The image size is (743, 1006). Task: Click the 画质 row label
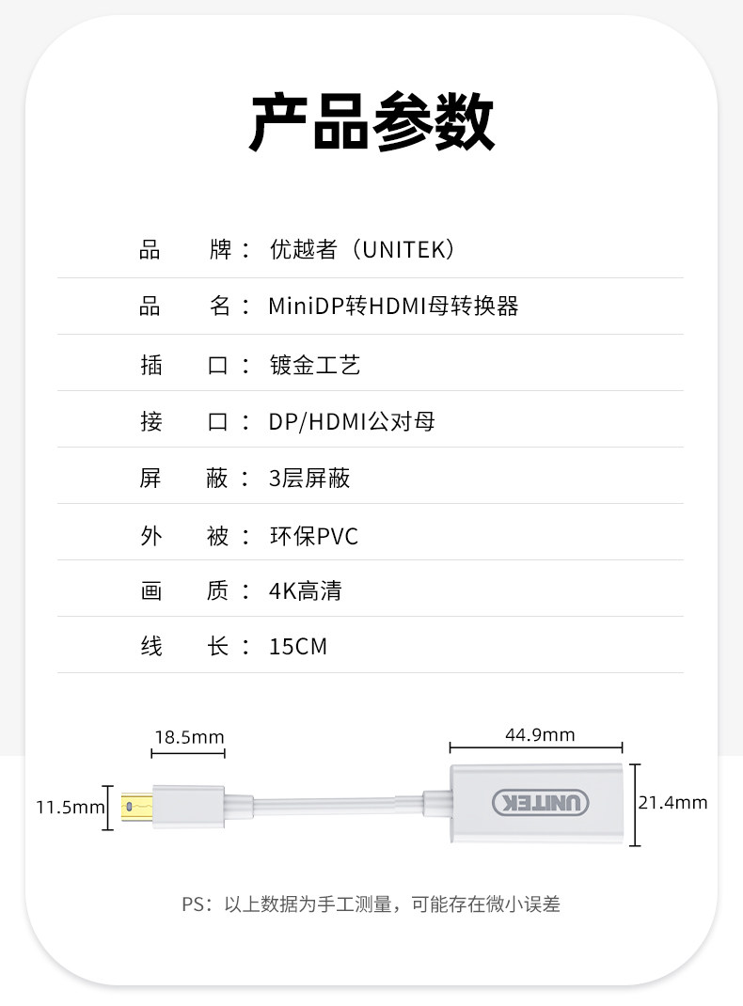click(184, 590)
